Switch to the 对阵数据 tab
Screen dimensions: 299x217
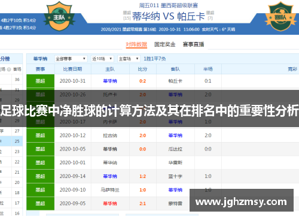[x=136, y=44]
